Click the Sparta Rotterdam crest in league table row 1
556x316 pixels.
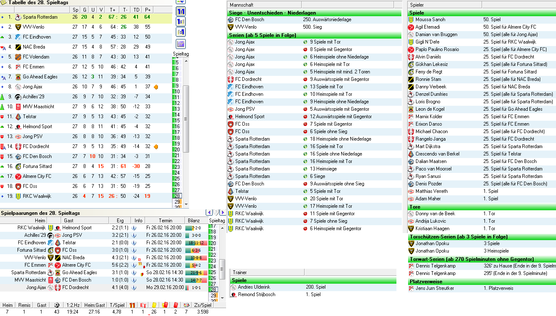tap(18, 17)
